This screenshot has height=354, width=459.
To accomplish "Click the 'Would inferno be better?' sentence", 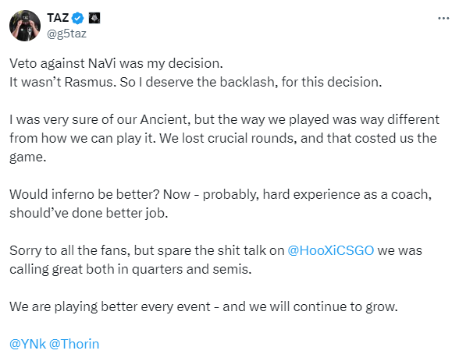I will 84,194.
